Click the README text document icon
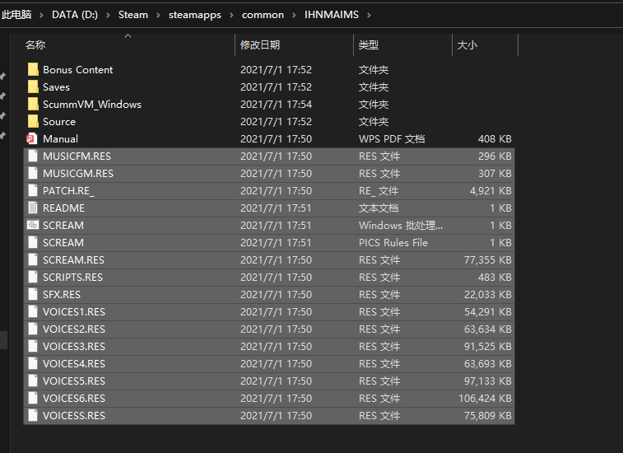This screenshot has width=623, height=453. point(33,208)
